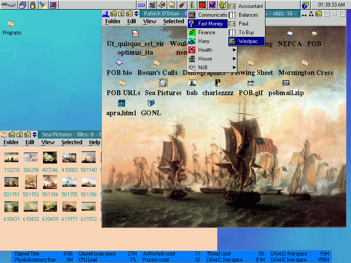Click the ST button in Patrick O'Brian title bar
Screen dimensions: 351x263
129,14
